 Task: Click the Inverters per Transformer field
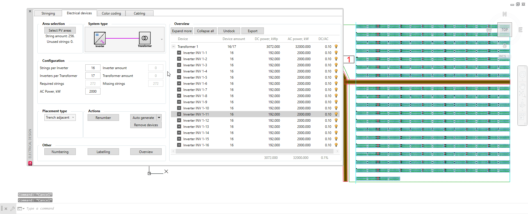93,76
